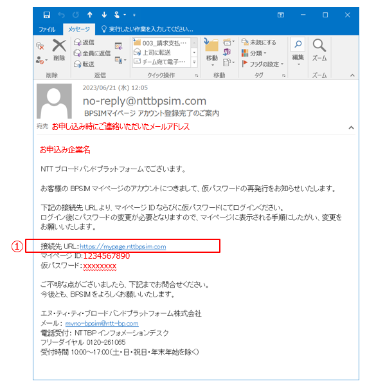Choose the 003_請求支払 quick step
Image resolution: width=367 pixels, height=388 pixels.
(x=160, y=43)
